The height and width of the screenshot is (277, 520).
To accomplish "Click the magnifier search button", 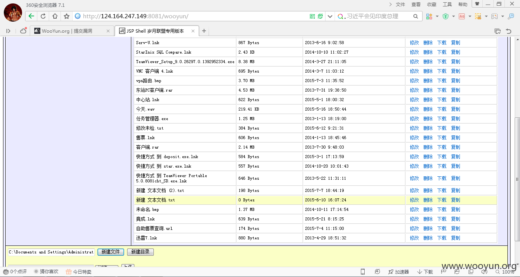I will coord(416,16).
